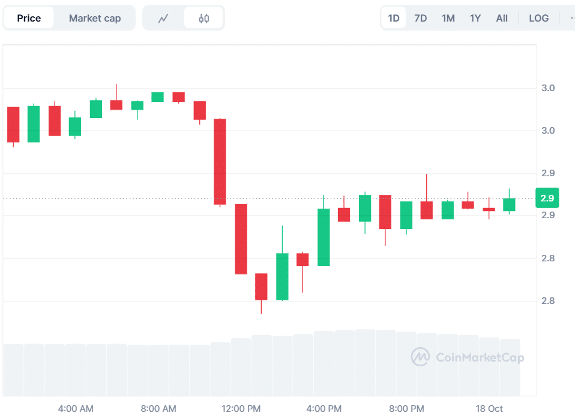575x416 pixels.
Task: Select the 4:00 AM time axis label
Action: point(76,409)
